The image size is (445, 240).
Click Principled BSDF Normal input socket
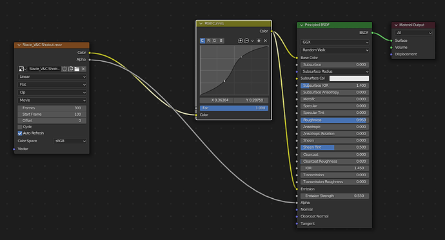(x=297, y=209)
